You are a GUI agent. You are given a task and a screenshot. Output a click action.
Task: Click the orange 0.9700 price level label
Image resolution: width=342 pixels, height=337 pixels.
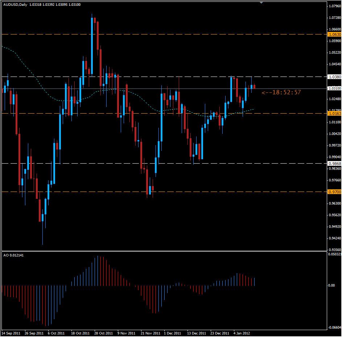(333, 192)
